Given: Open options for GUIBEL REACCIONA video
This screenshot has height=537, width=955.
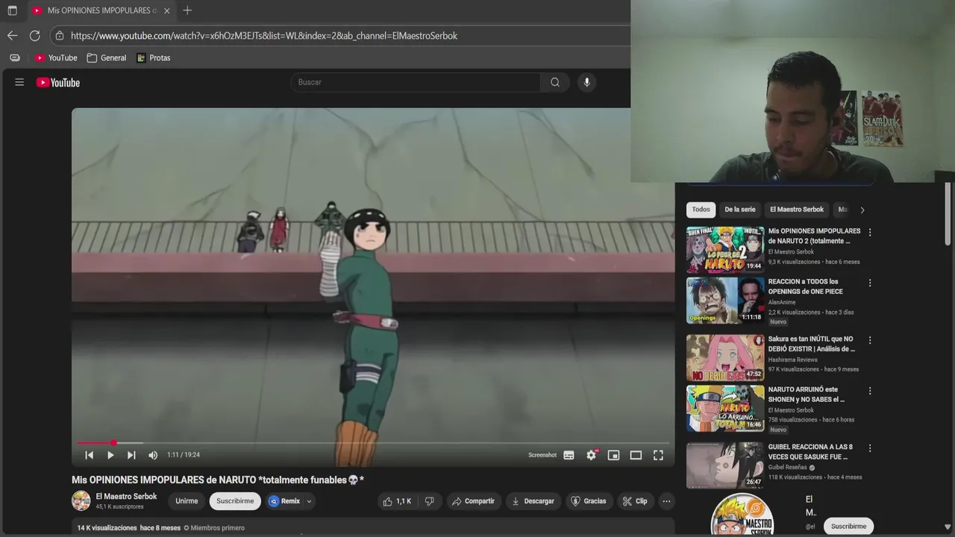Looking at the screenshot, I should click(869, 448).
